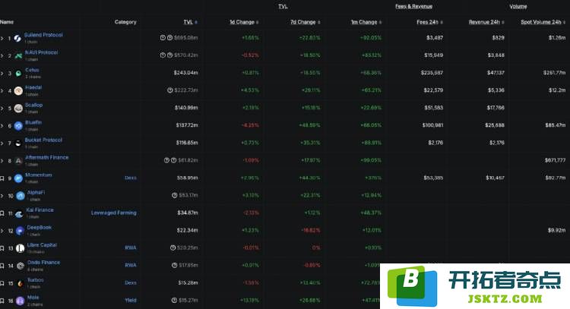Open the RWA category in Libre Capital row
This screenshot has height=309, width=570.
[x=131, y=248]
